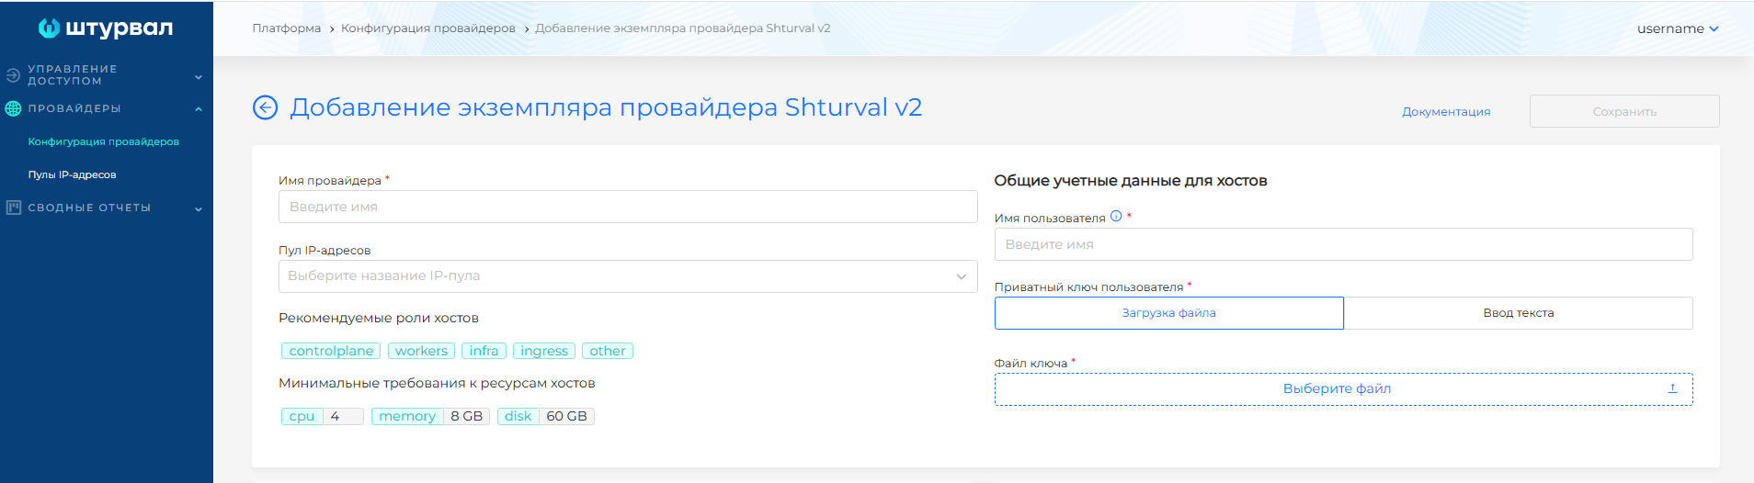Select the Загрузка файла option
The image size is (1754, 483).
[x=1168, y=313]
